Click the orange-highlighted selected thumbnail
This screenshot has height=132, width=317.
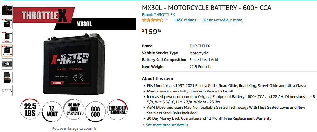click(x=7, y=50)
